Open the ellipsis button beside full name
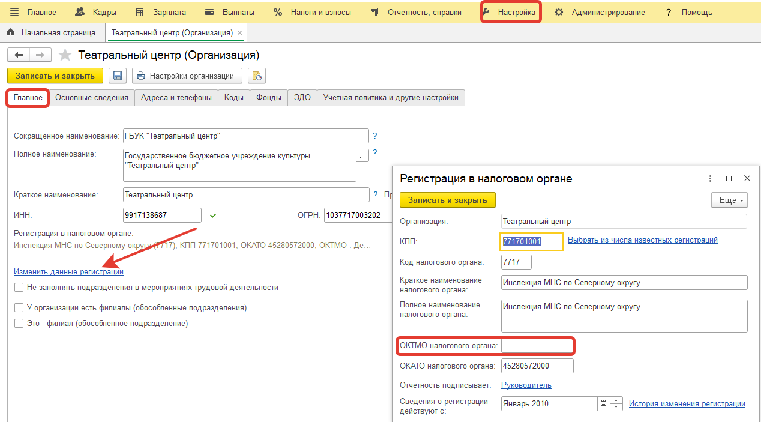 (x=362, y=155)
